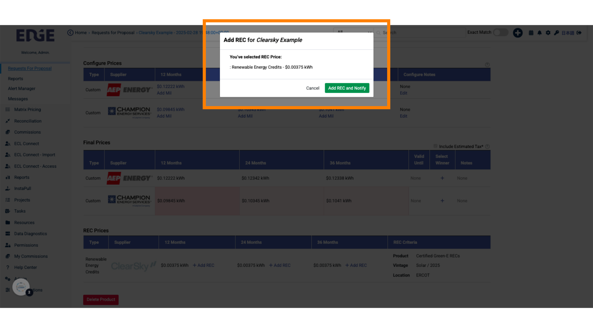Screen dimensions: 593x333
Task: Click the ECL Connect sidebar icon
Action: (x=8, y=144)
